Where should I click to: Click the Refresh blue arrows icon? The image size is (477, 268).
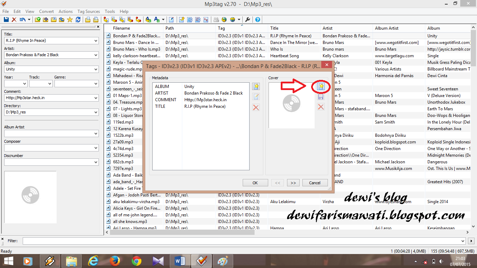(78, 20)
